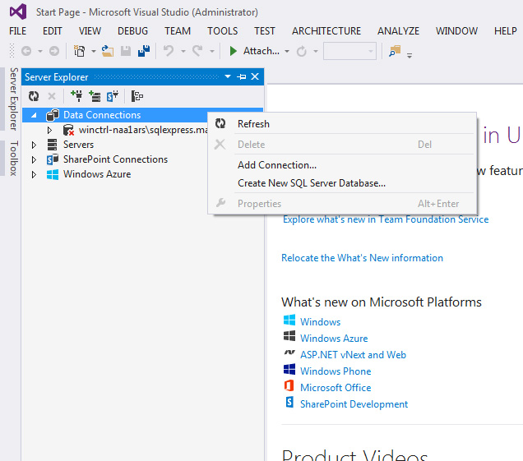Click the Windows Azure node icon
Viewport: 523px width, 461px height.
pyautogui.click(x=53, y=174)
